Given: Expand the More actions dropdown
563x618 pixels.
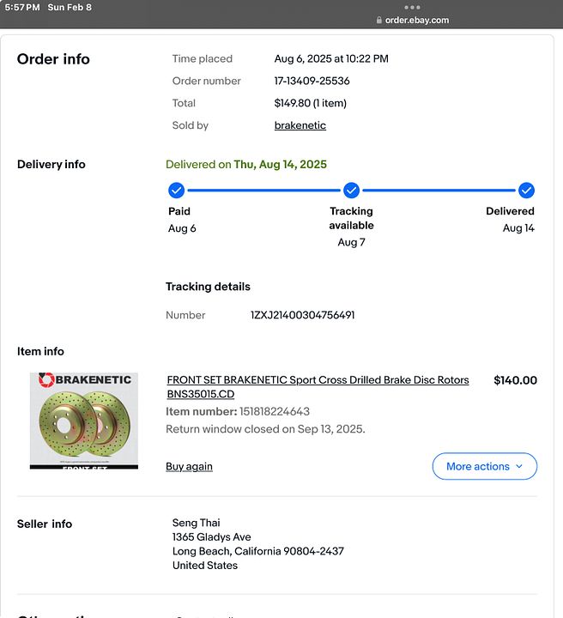Looking at the screenshot, I should click(x=485, y=466).
